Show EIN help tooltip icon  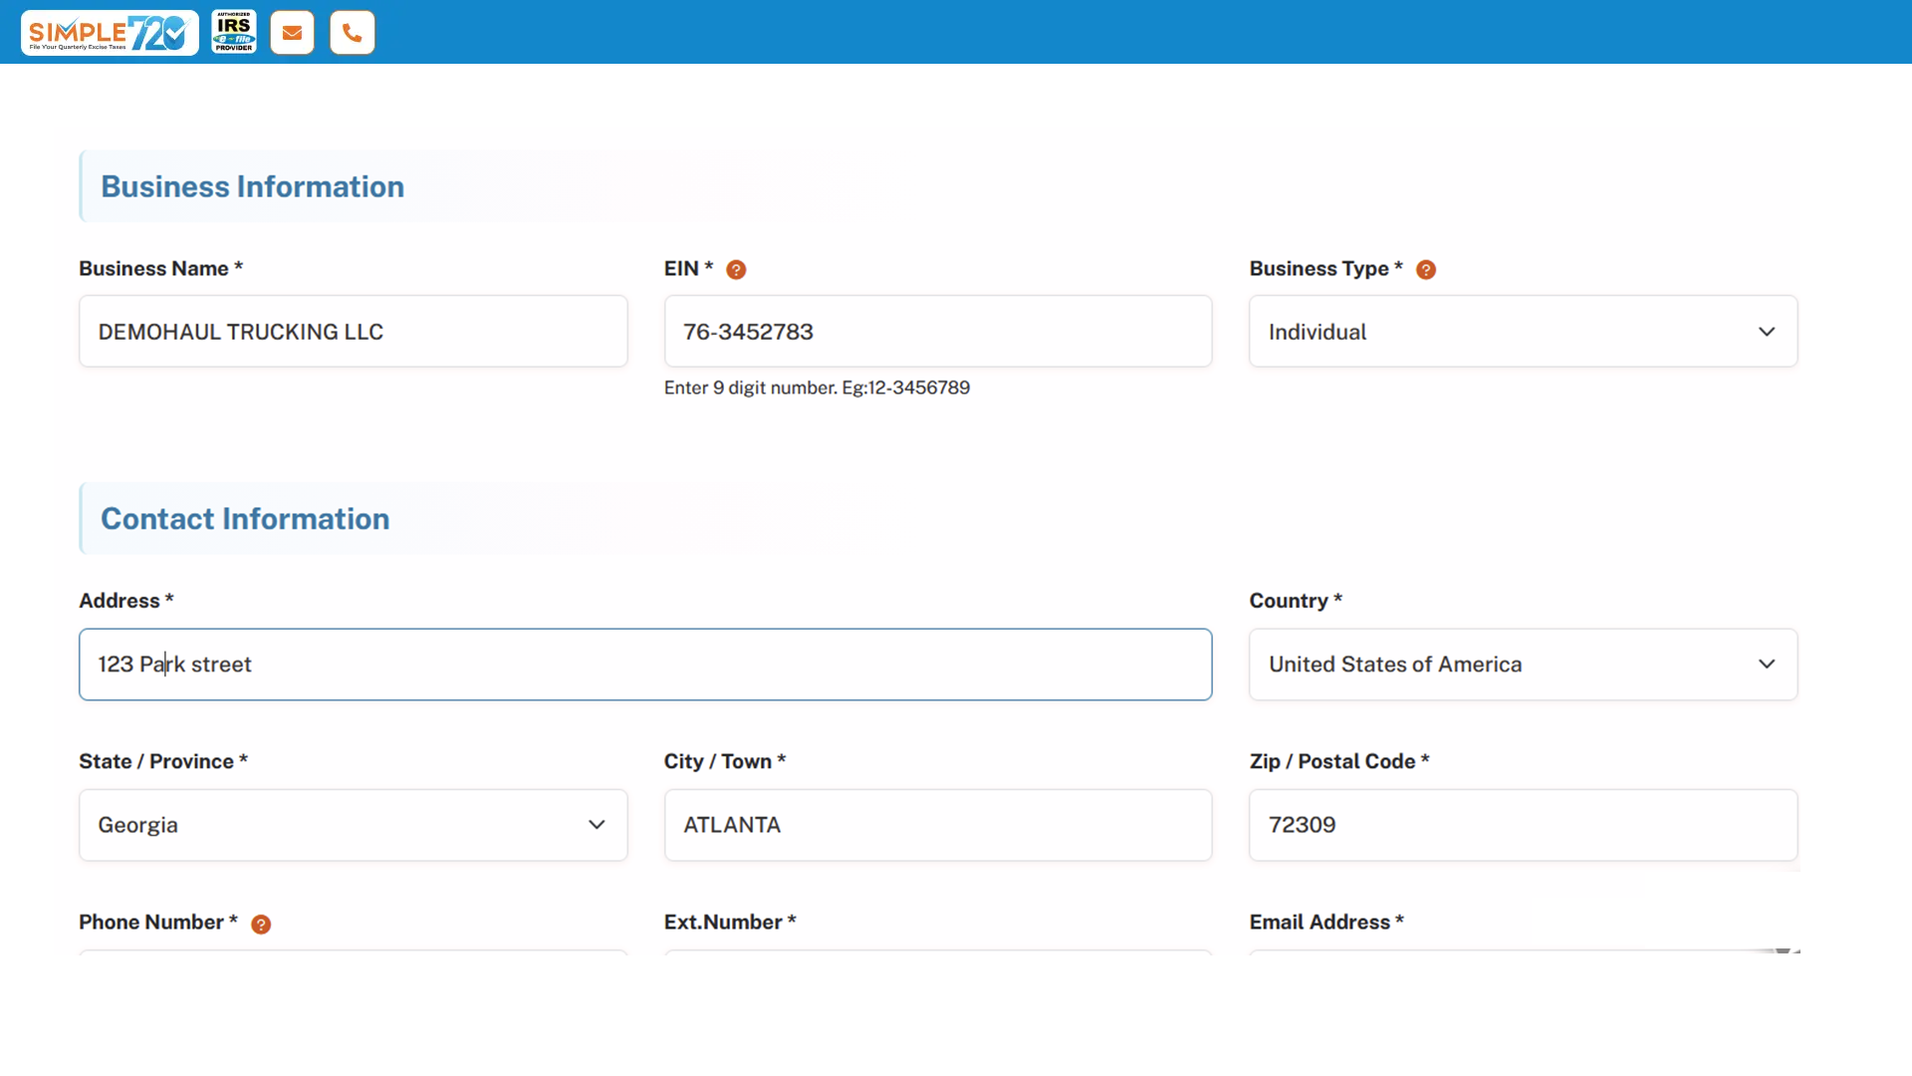(x=736, y=270)
